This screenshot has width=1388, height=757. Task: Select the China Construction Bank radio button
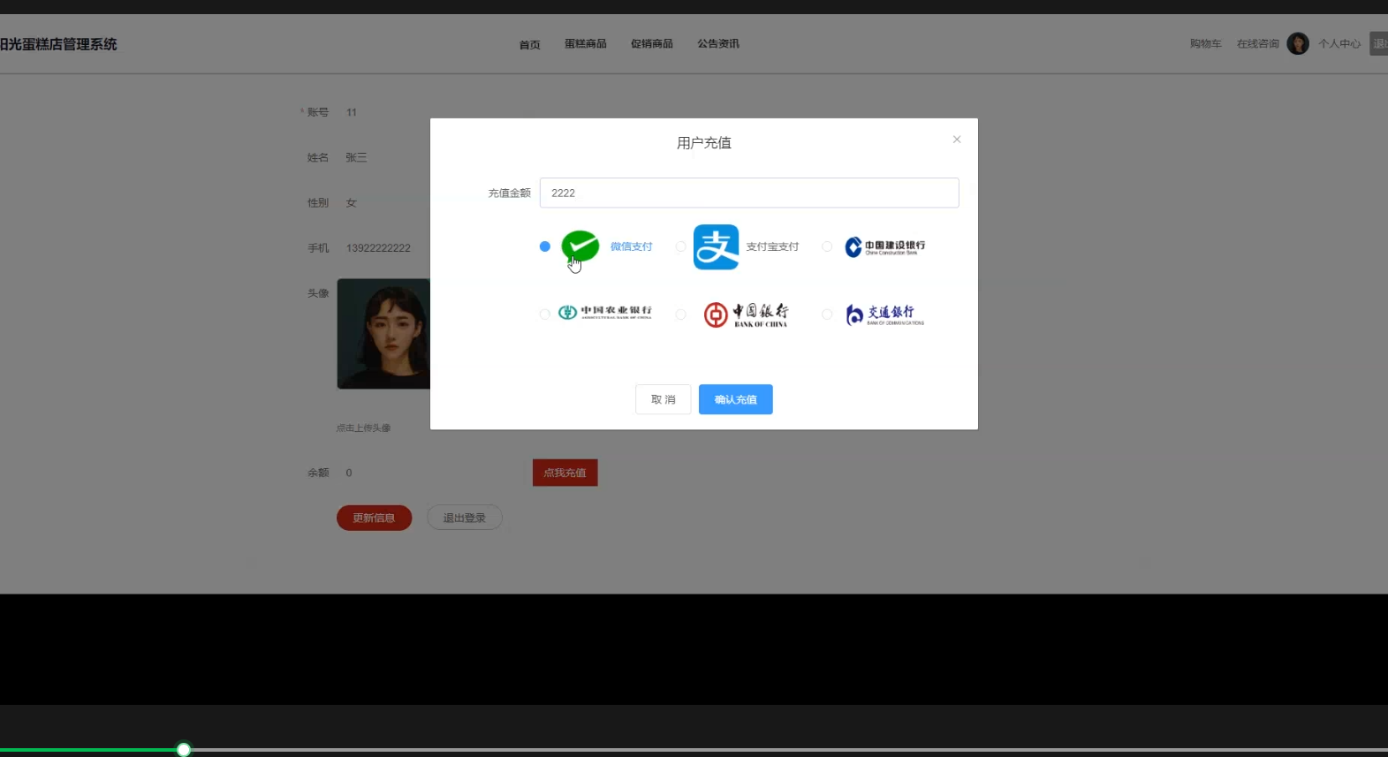point(827,246)
